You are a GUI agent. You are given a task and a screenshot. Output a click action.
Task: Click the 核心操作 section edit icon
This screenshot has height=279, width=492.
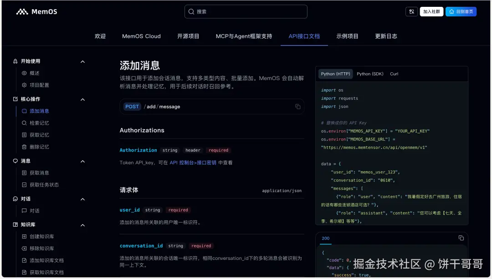[x=15, y=99]
